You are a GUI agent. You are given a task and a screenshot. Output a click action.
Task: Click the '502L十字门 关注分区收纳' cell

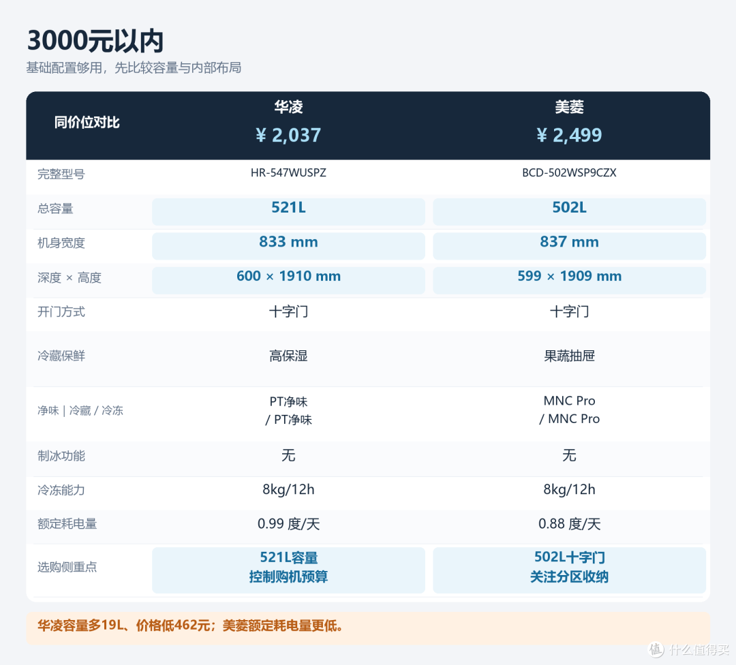(569, 570)
